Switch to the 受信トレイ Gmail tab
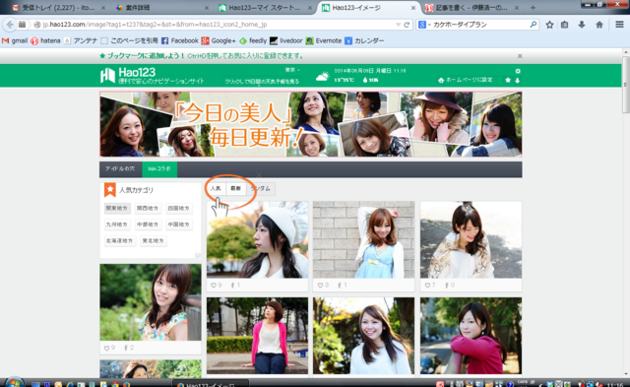The image size is (630, 387). pos(59,8)
